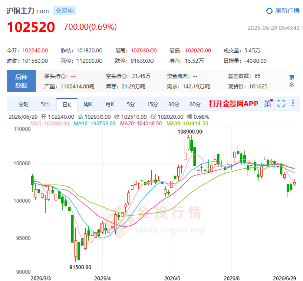Click the blue 品种数据 block

coord(21,81)
